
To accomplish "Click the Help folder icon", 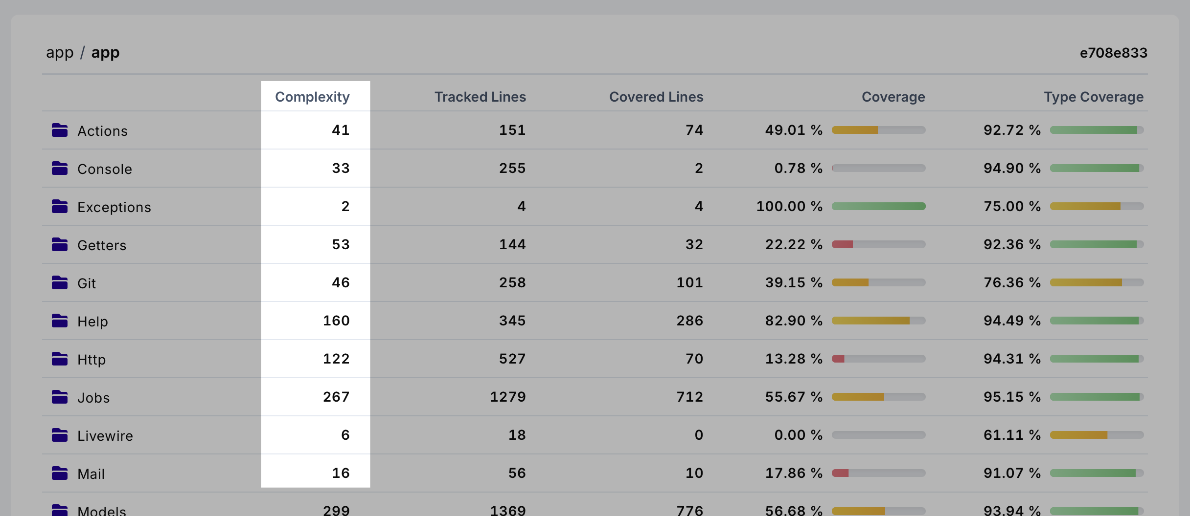I will coord(60,321).
